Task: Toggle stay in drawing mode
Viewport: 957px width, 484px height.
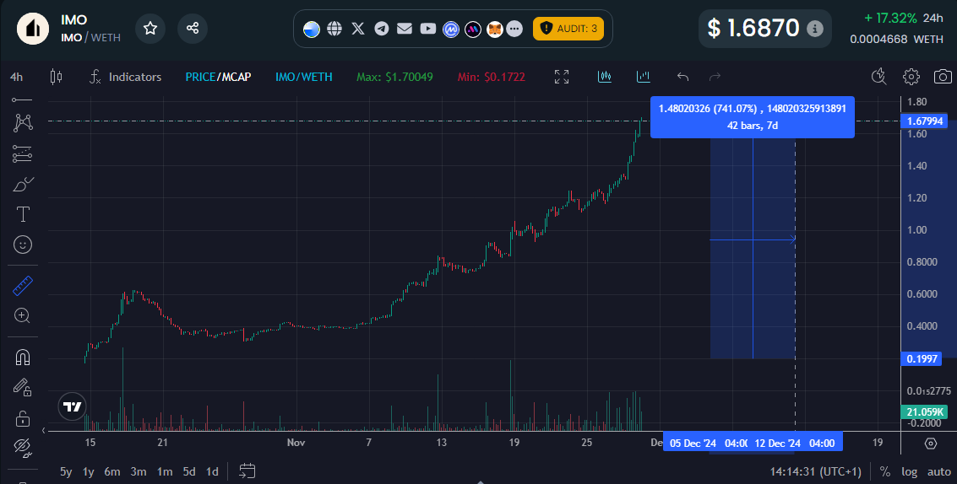Action: [23, 387]
